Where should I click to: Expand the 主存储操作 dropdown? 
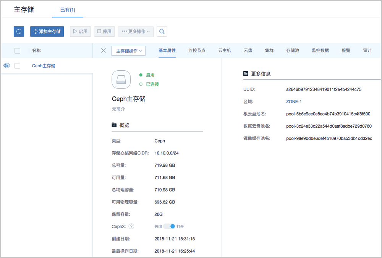tap(128, 51)
